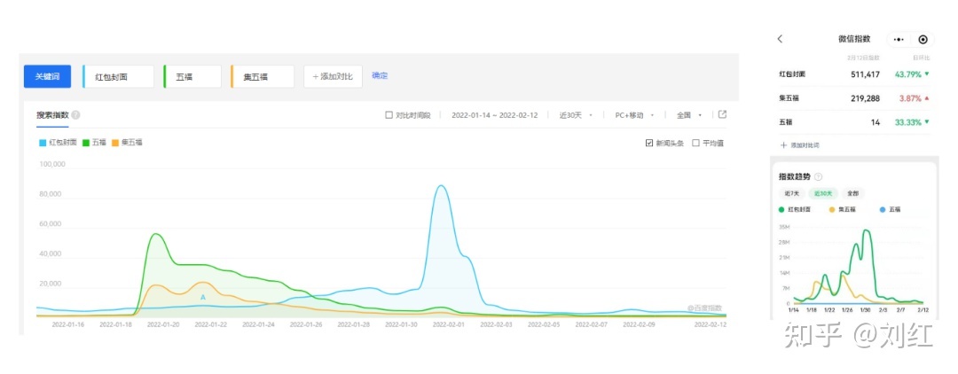Click the 确定 confirm link

(x=380, y=76)
